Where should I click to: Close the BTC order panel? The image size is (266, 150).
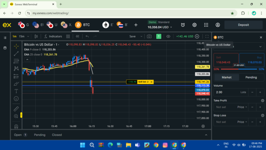point(261,37)
